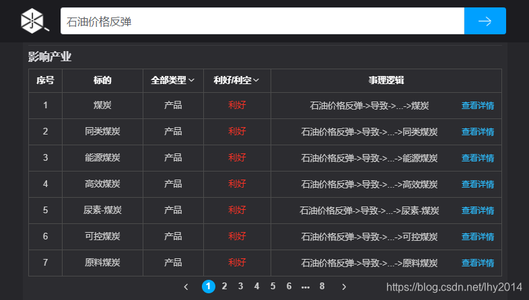This screenshot has height=300, width=529.
Task: Select page 1 in pagination
Action: pos(209,287)
